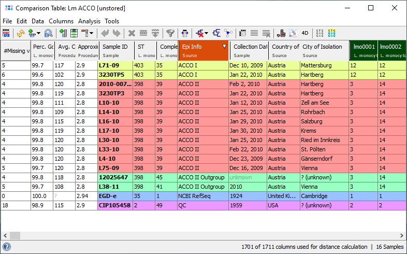Screen dimensions: 407x254
Task: Click the Mattersburg city cell
Action: click(324, 65)
